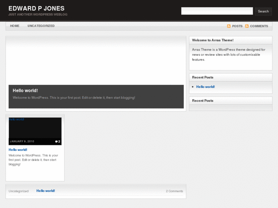The height and width of the screenshot is (208, 278).
Task: Open Hello world! in featured slideshow banner
Action: pos(25,90)
